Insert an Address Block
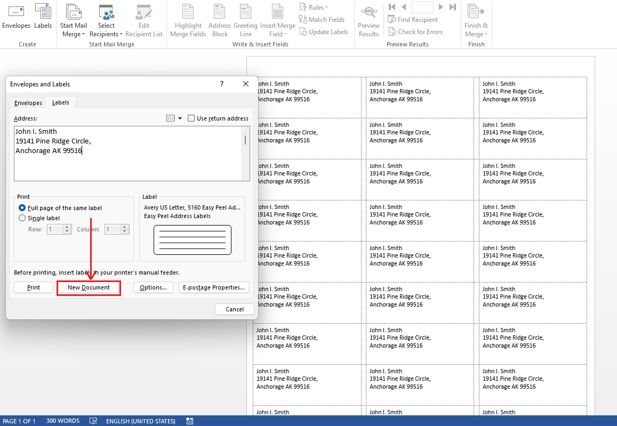This screenshot has height=426, width=617. pyautogui.click(x=220, y=19)
